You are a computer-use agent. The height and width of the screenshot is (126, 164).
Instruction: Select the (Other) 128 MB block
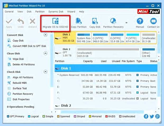point(149,52)
